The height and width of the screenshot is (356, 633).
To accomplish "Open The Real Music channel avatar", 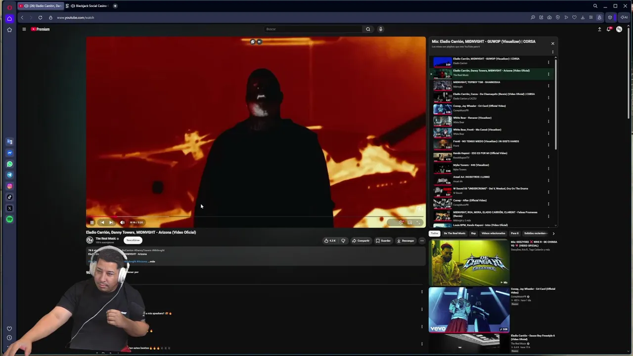I will pyautogui.click(x=90, y=240).
